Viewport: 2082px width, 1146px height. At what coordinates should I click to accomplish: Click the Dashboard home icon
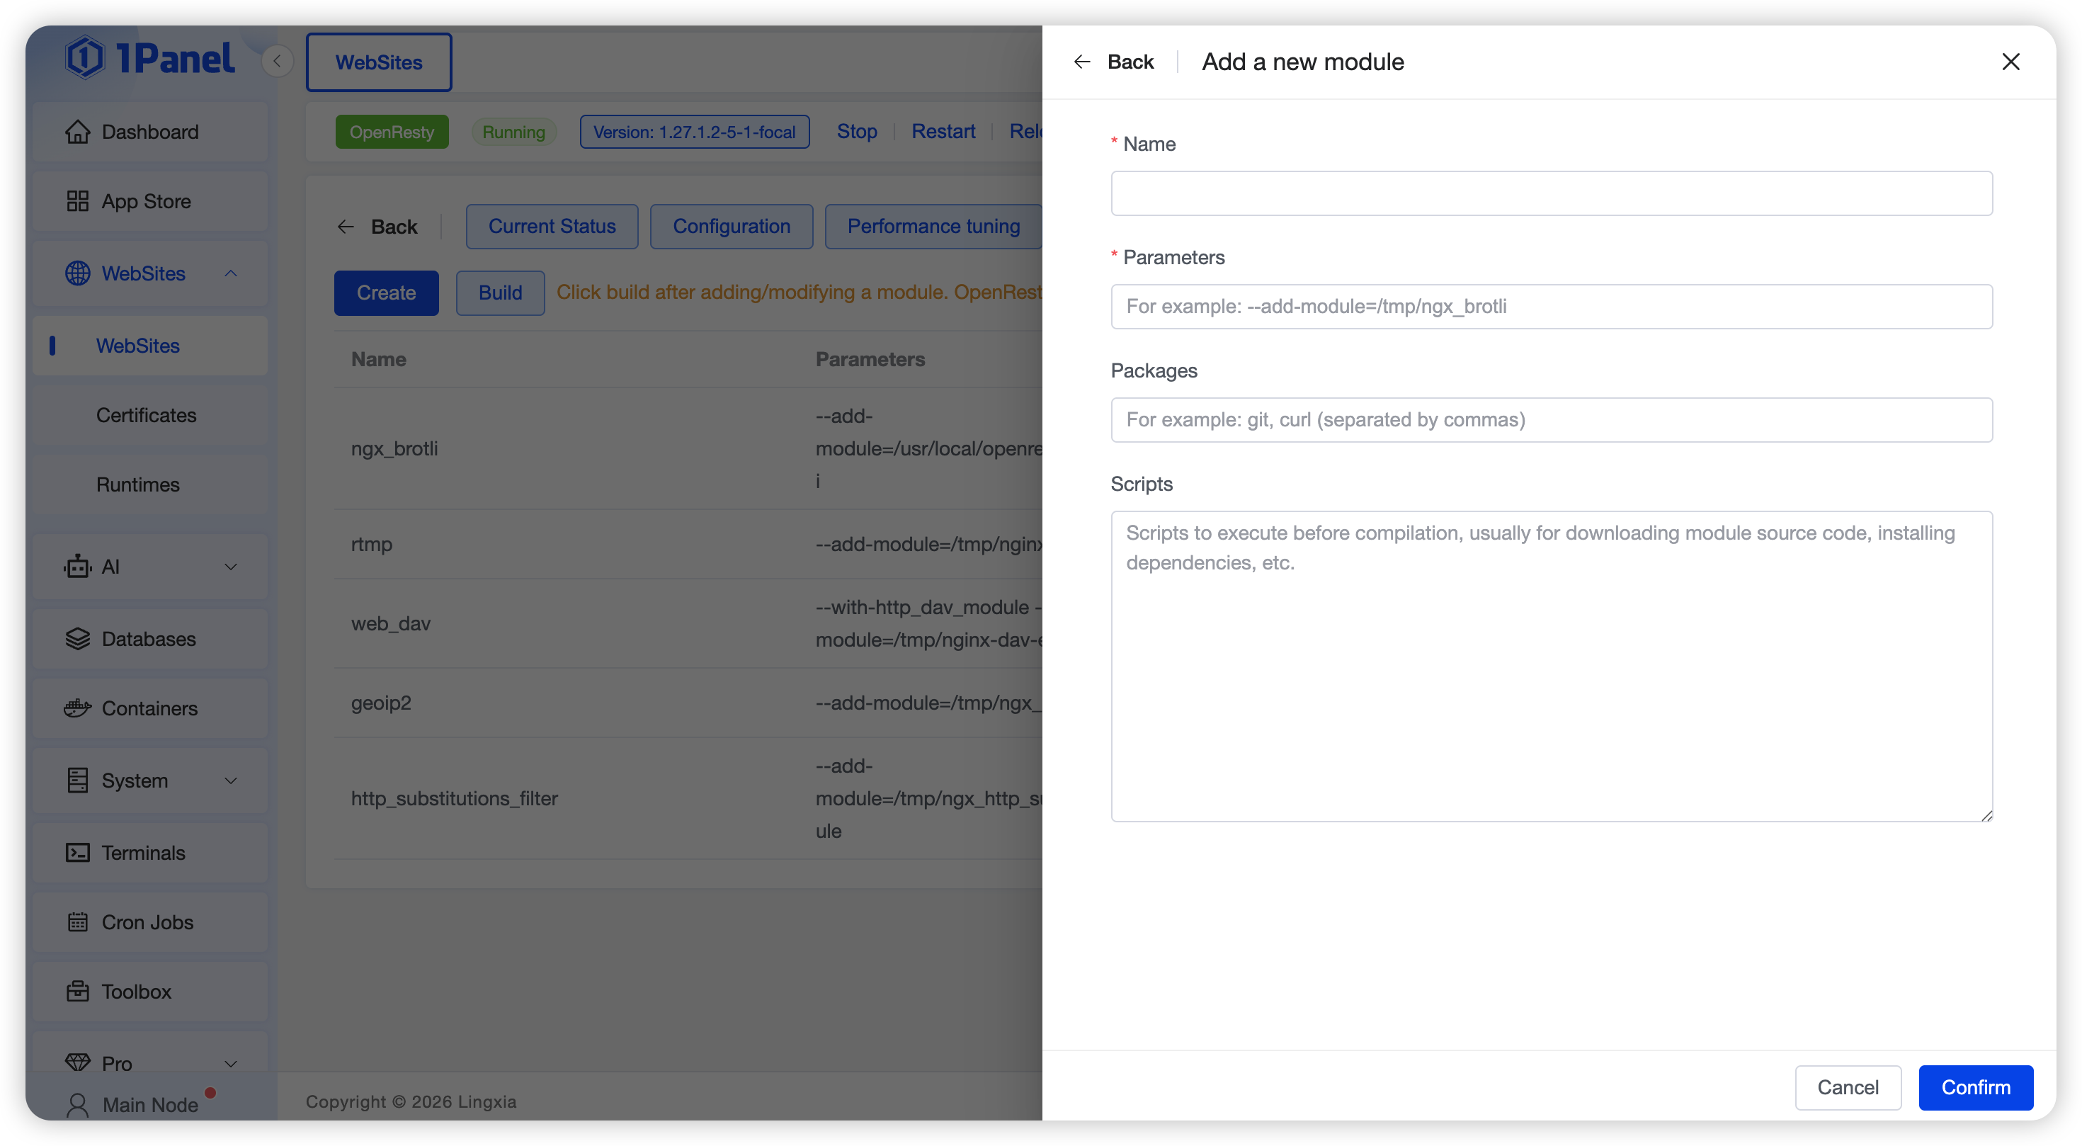pyautogui.click(x=78, y=132)
